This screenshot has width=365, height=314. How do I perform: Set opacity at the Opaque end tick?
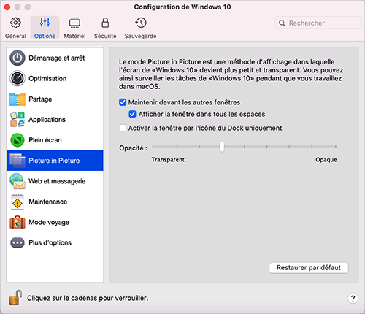[336, 147]
